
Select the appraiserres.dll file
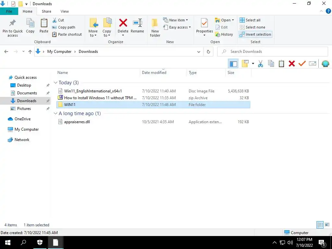pos(153,122)
